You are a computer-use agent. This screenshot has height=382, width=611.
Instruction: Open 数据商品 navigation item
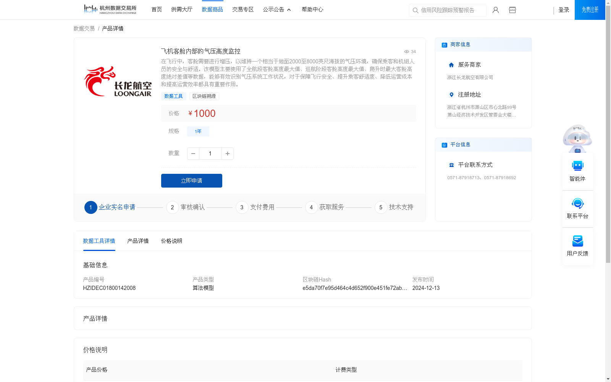tap(212, 10)
